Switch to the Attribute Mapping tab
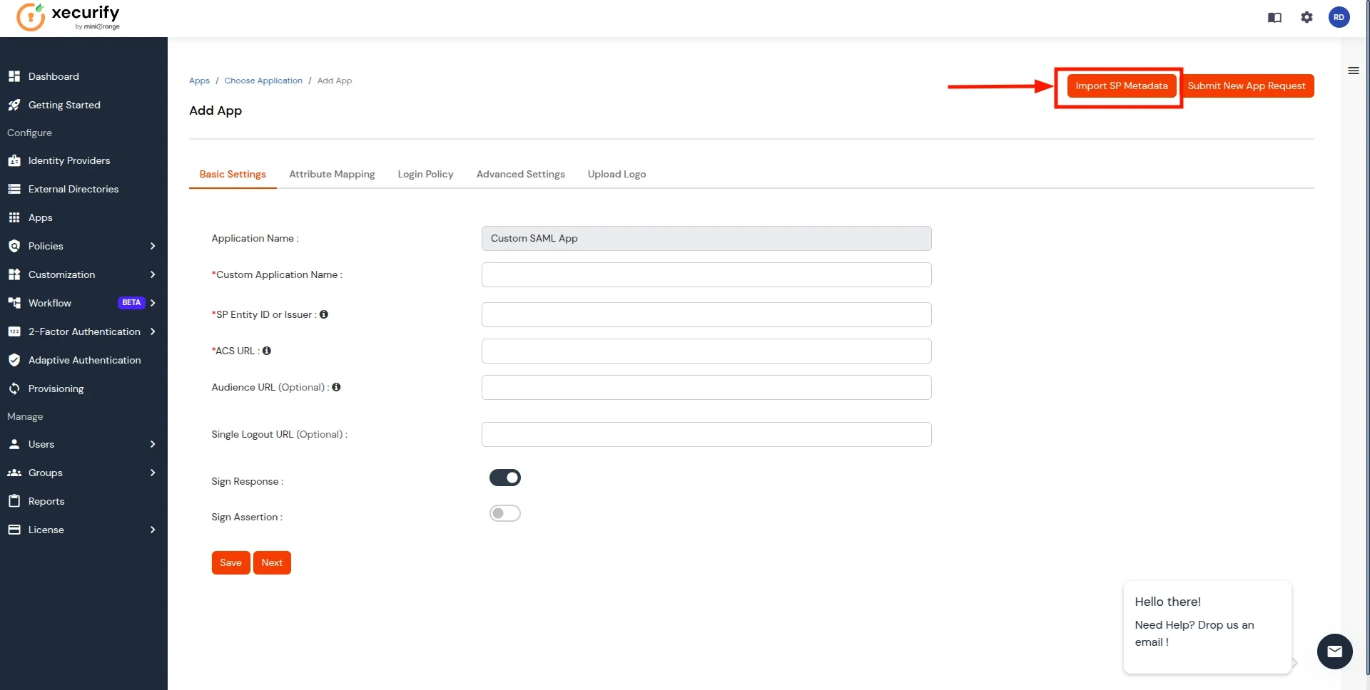The image size is (1370, 690). pos(332,174)
